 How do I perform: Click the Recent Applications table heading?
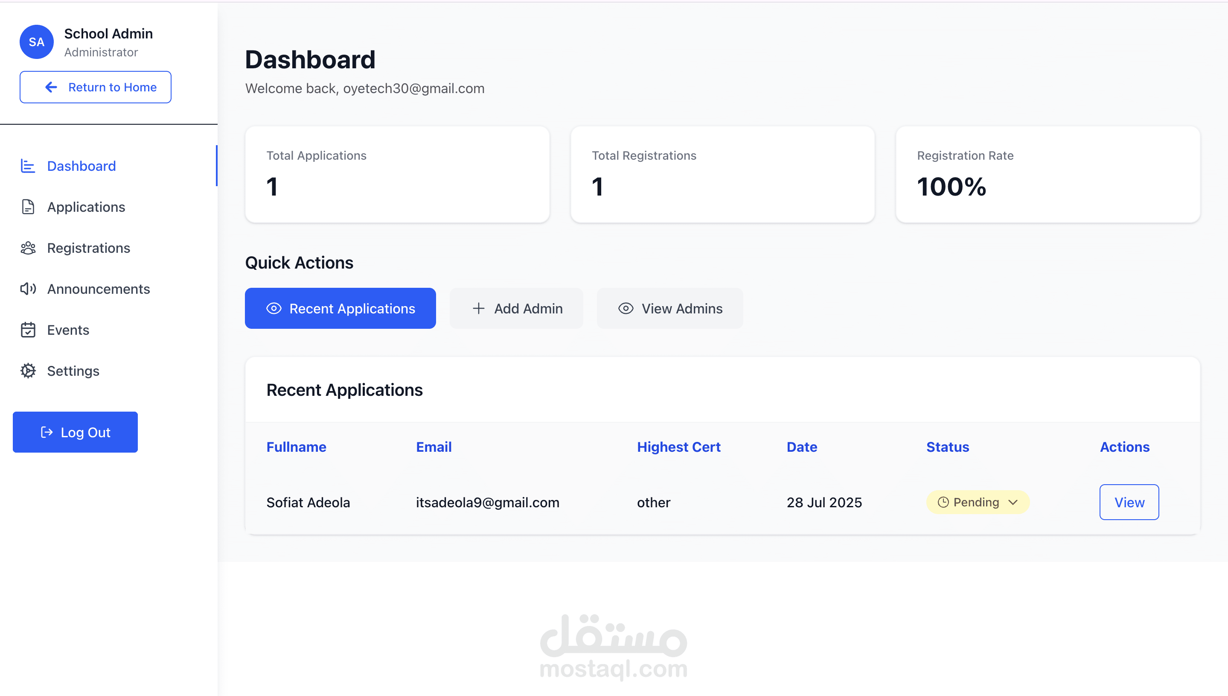[344, 390]
